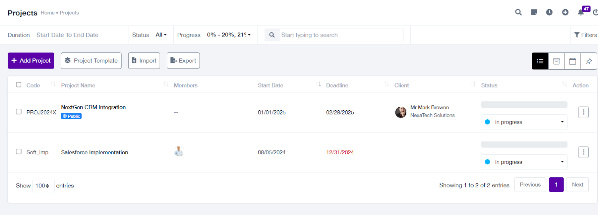Click progress bar of Salesforce Implementation
The height and width of the screenshot is (215, 598).
(x=524, y=145)
